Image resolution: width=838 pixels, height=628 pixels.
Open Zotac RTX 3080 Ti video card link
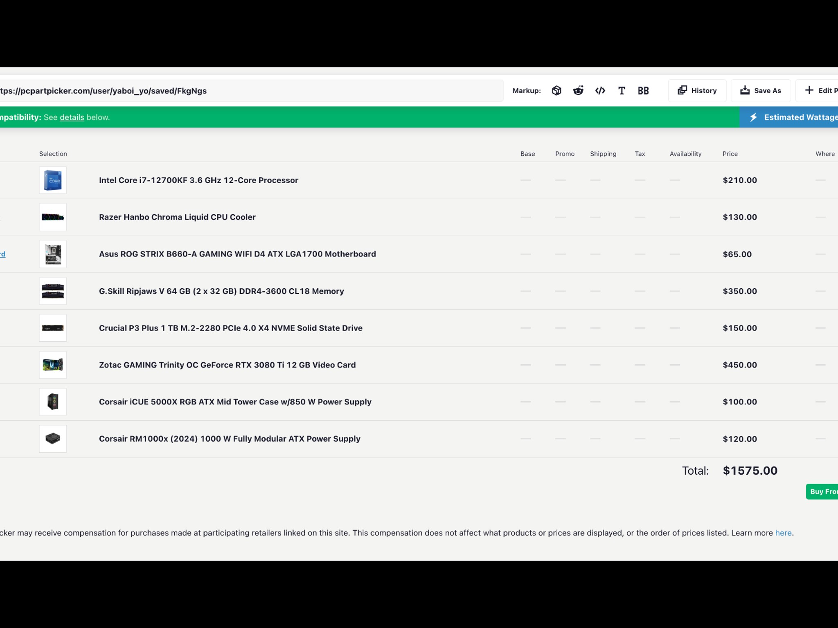(x=227, y=365)
